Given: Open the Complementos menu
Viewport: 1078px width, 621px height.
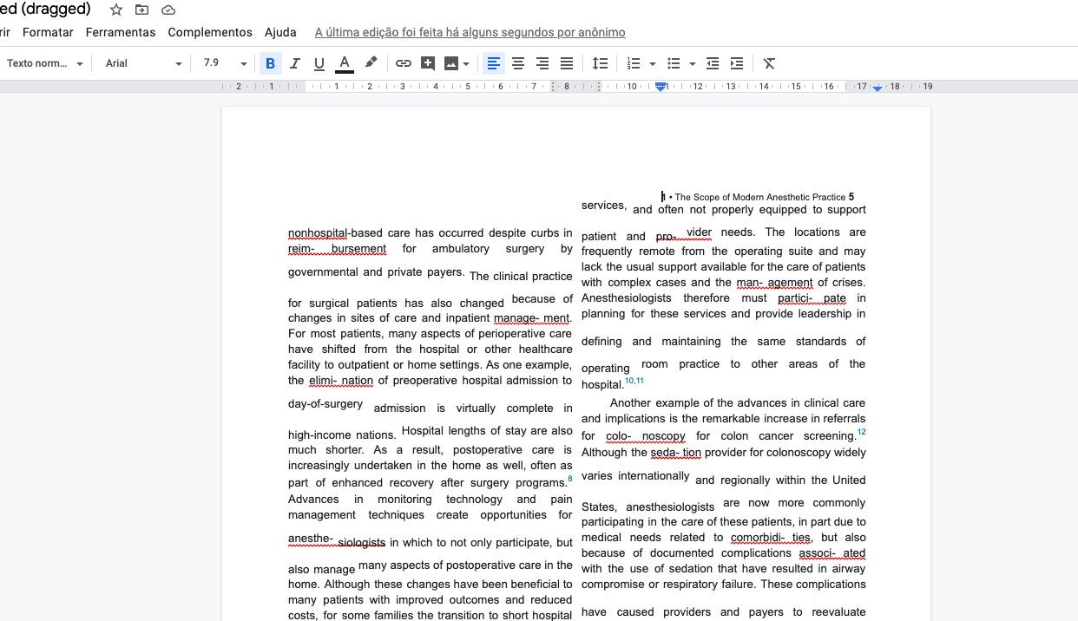Looking at the screenshot, I should point(210,32).
